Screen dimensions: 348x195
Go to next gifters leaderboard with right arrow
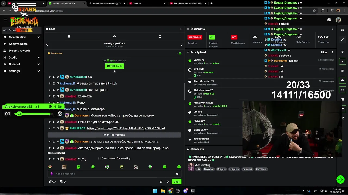(x=182, y=45)
